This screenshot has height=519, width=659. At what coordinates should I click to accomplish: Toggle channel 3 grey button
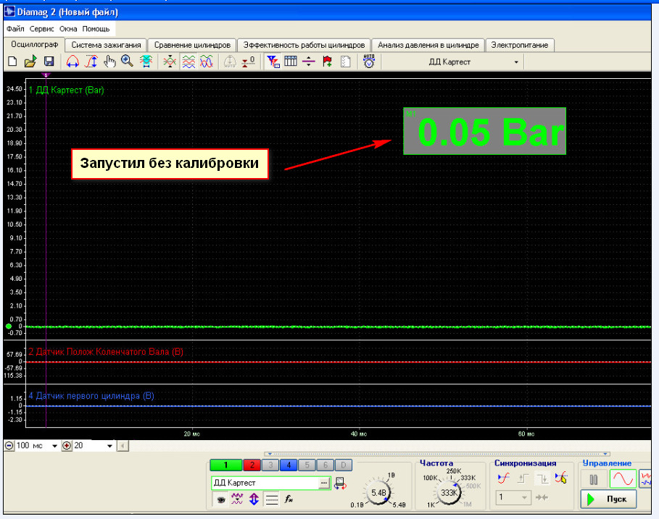[x=270, y=465]
